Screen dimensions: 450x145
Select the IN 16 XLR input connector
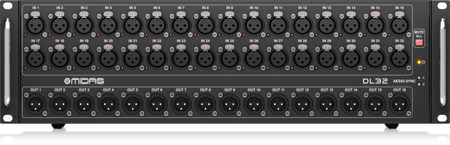400,25
